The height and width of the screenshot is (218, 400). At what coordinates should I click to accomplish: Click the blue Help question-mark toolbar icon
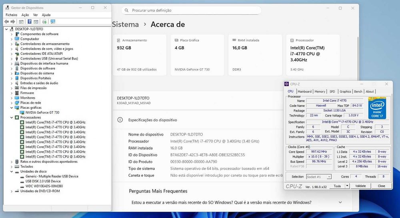pyautogui.click(x=30, y=22)
